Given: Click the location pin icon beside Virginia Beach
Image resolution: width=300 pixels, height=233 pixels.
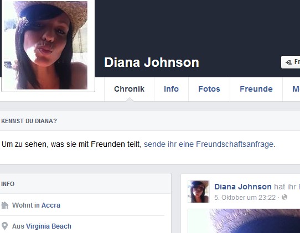Looking at the screenshot, I should [4, 226].
